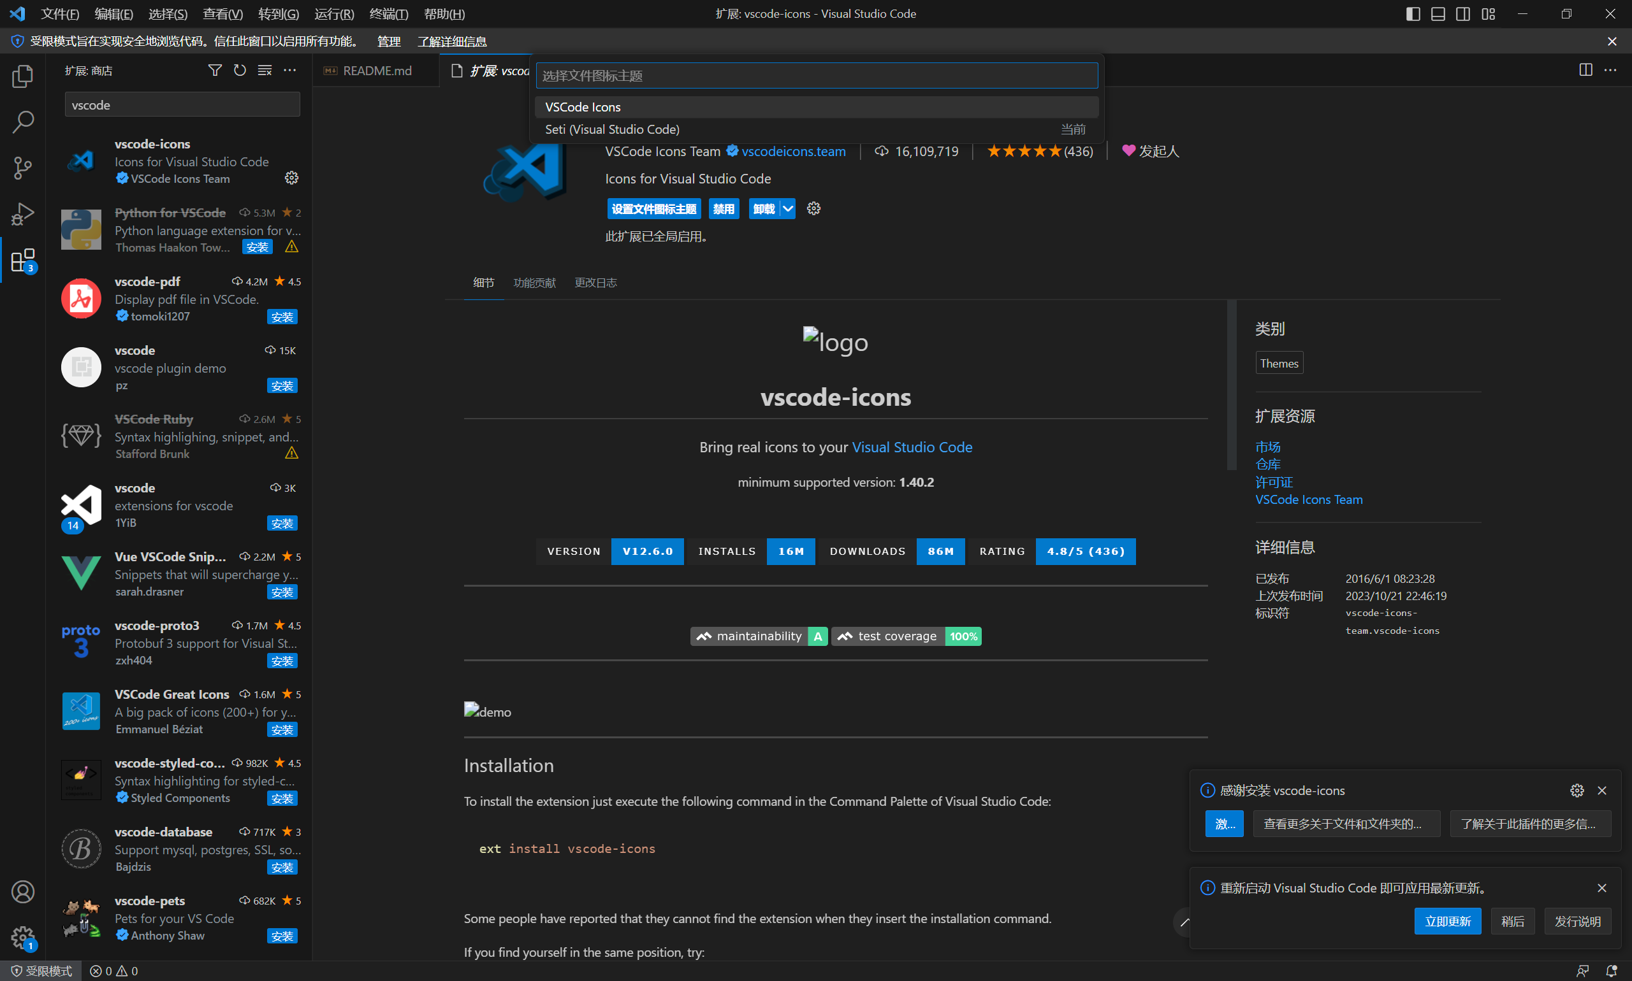Click the sponsor (发起人) heart link
The image size is (1632, 981).
1151,152
